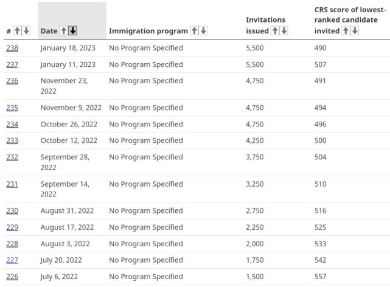View round 233 details
390x287 pixels.
(x=12, y=140)
